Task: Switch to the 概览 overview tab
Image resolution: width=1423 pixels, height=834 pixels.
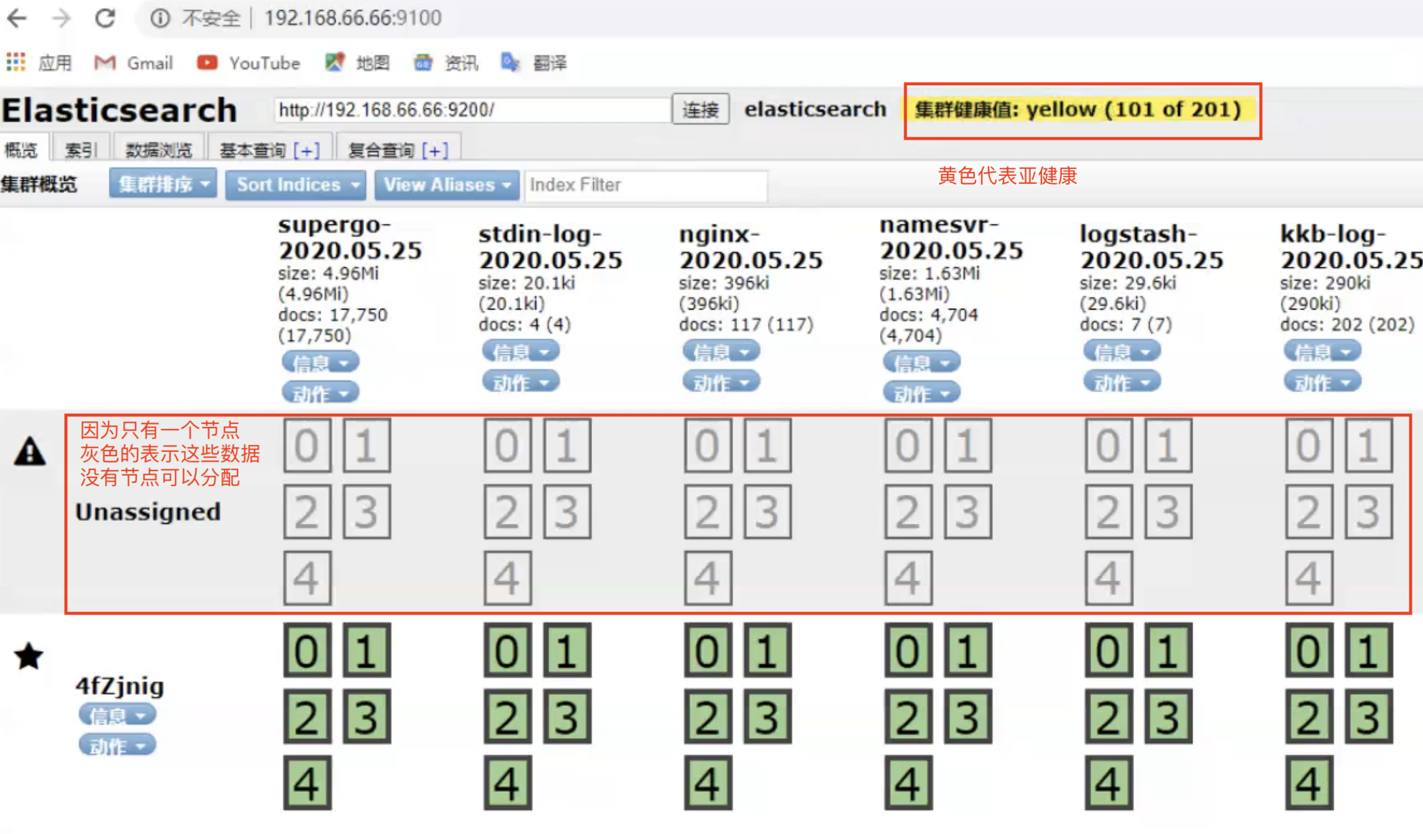Action: [x=22, y=150]
